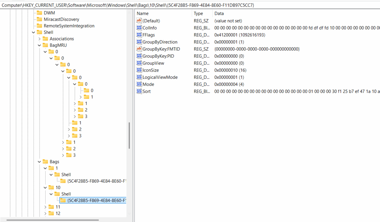Select the highlighted GUID key's folder icon
Screen dimensions: 380x222
click(x=63, y=200)
